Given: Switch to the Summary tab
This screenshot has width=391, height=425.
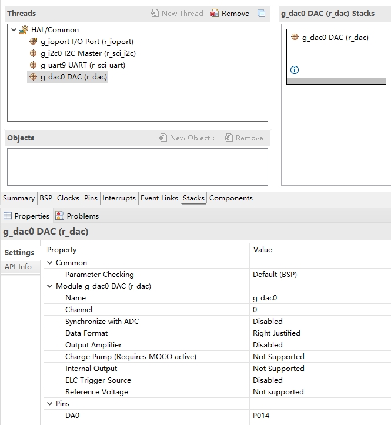Looking at the screenshot, I should [x=19, y=198].
